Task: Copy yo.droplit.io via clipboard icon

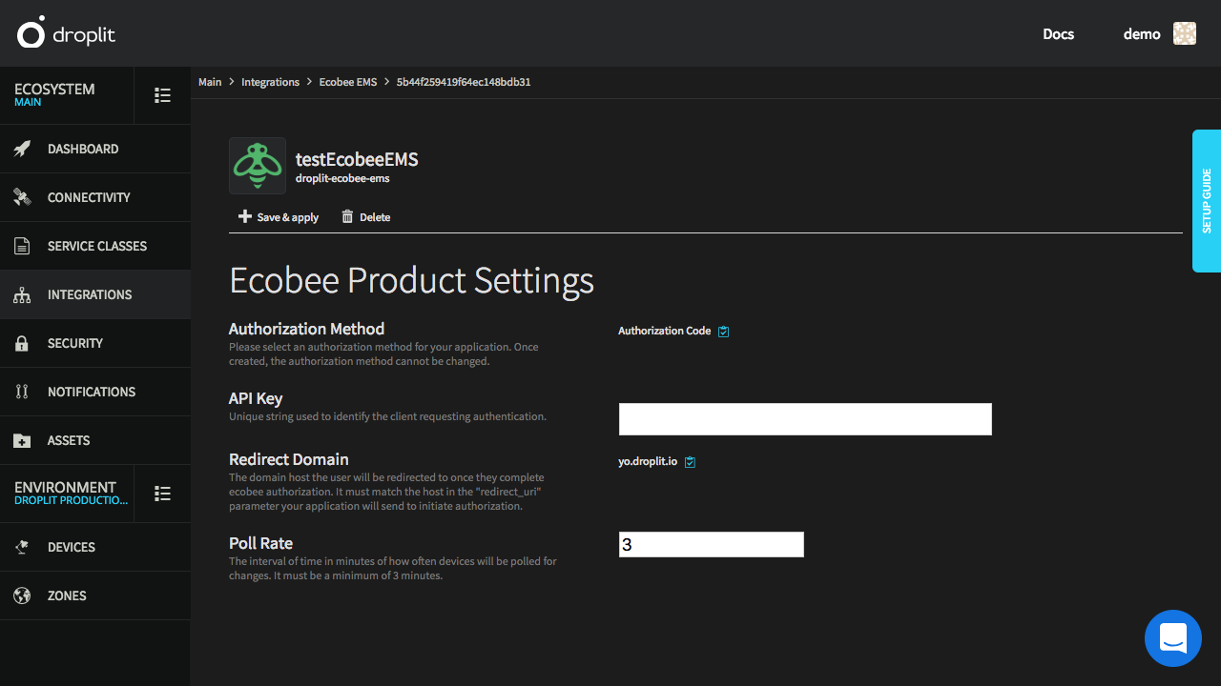Action: (691, 462)
